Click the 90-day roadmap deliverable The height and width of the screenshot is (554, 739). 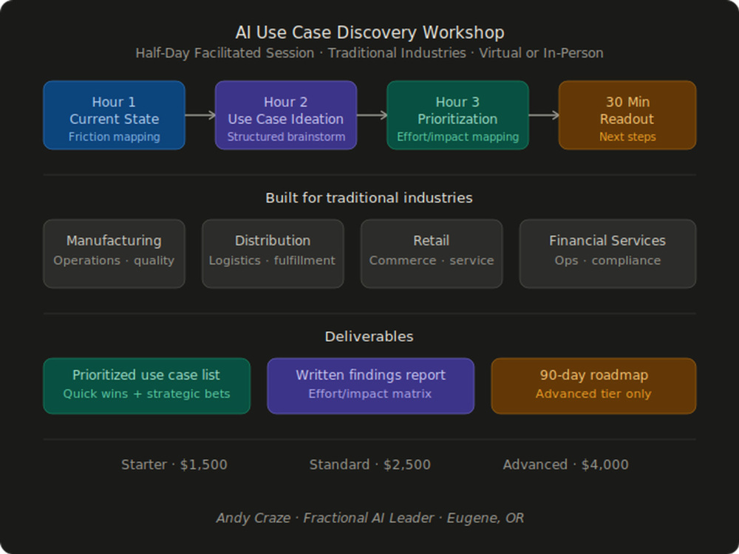[593, 386]
